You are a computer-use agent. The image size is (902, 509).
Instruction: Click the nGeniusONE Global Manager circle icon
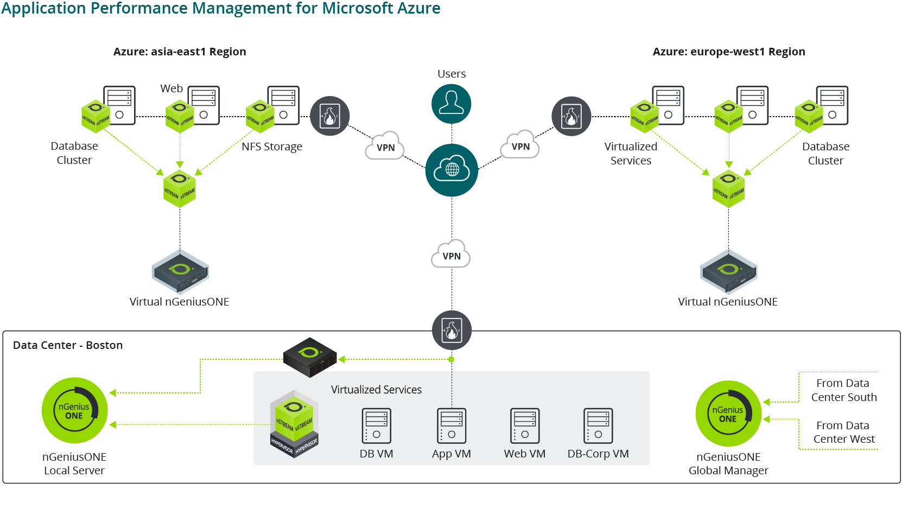click(x=729, y=413)
